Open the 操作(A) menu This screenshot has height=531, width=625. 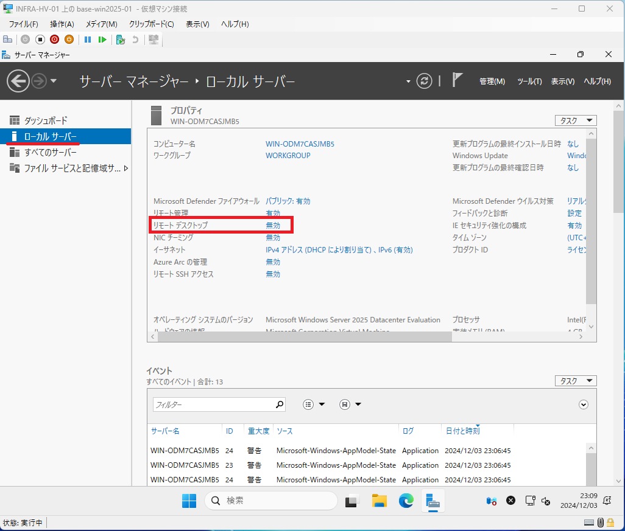coord(62,24)
